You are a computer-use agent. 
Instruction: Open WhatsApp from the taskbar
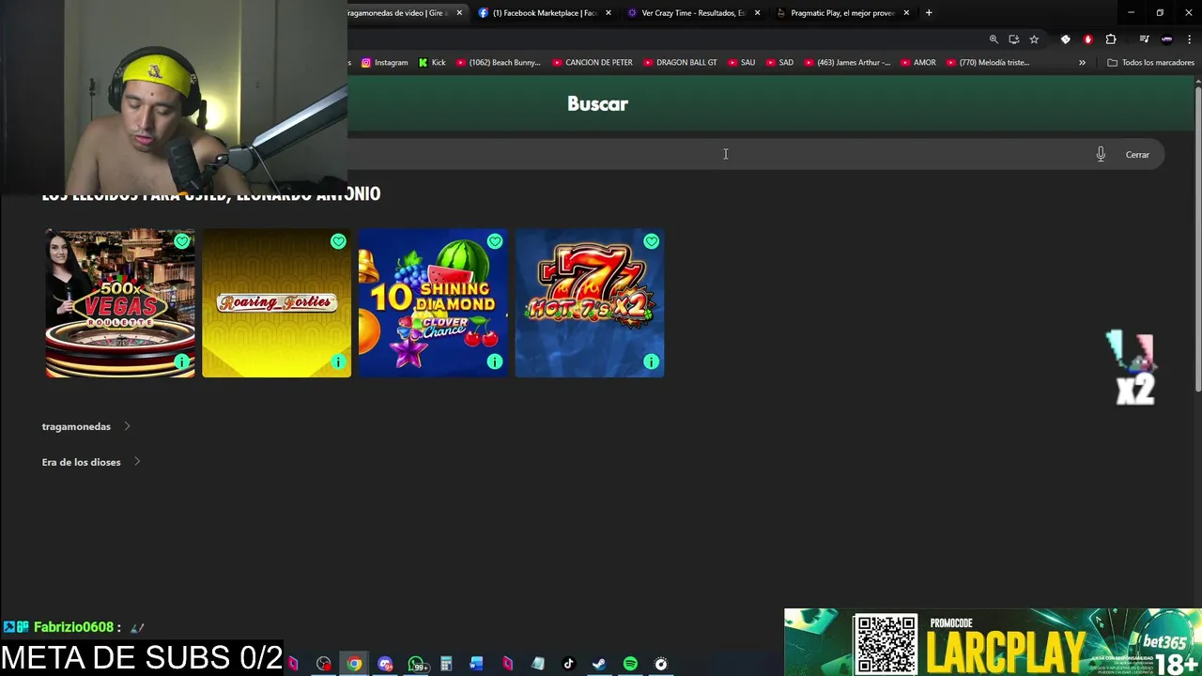(x=416, y=664)
